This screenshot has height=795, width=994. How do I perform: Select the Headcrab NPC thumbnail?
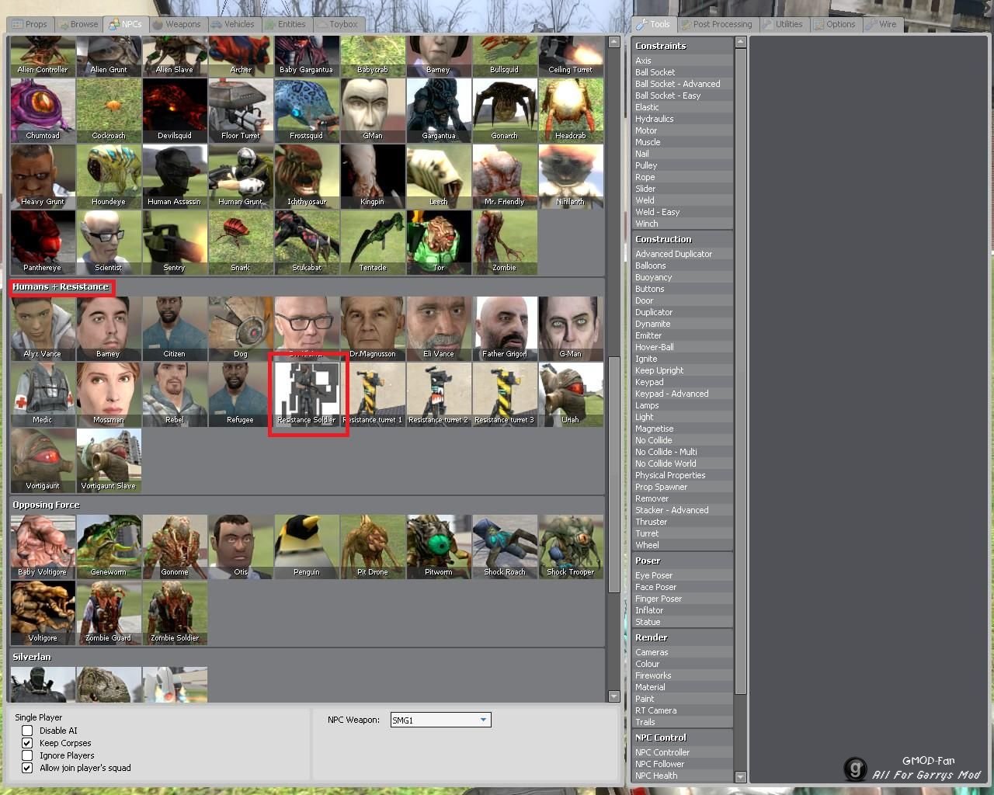coord(571,110)
